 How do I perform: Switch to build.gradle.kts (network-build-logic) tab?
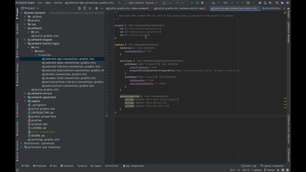(x=180, y=9)
